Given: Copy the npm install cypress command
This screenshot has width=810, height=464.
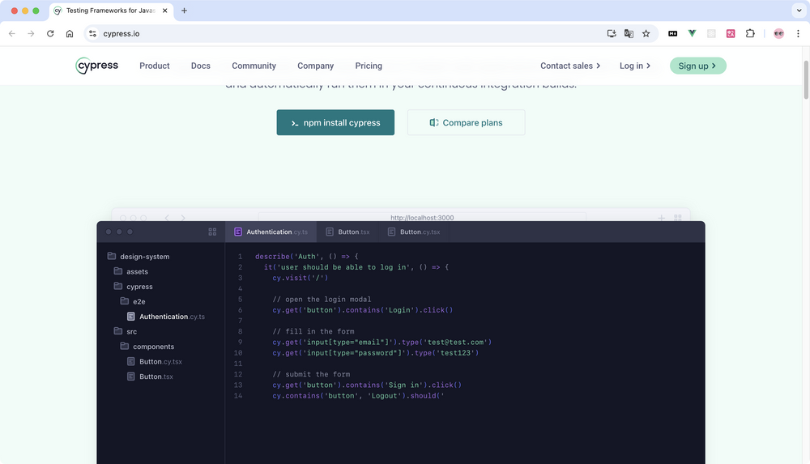Looking at the screenshot, I should pos(335,122).
